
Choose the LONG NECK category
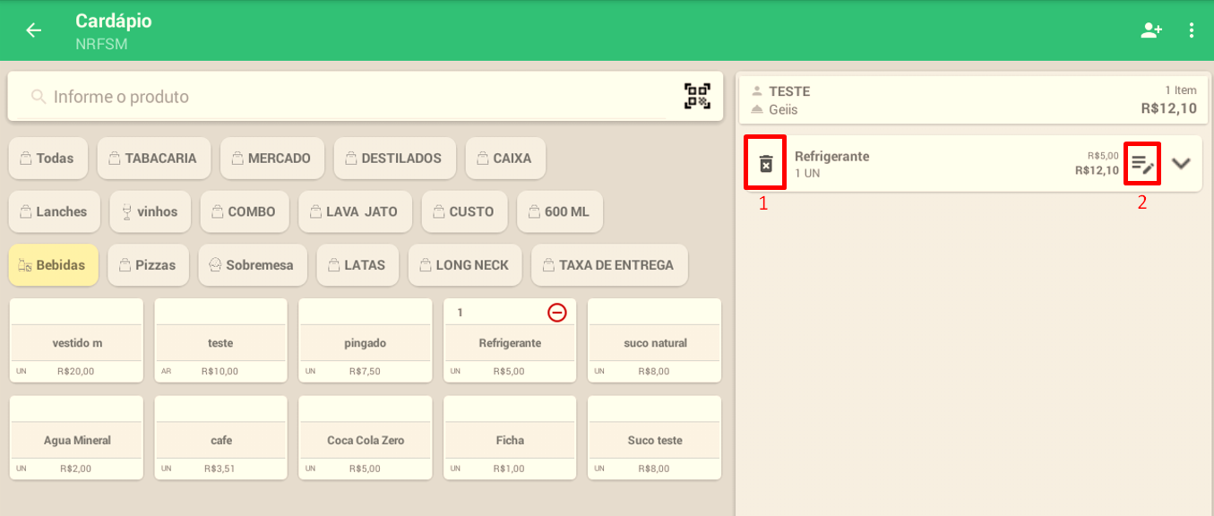[465, 265]
